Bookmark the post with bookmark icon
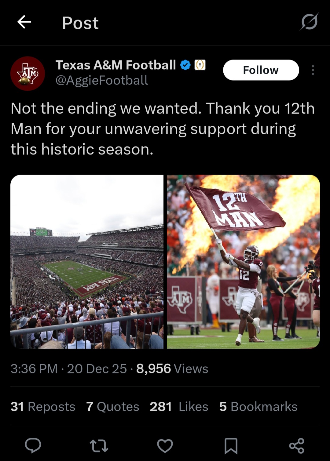 (x=231, y=446)
